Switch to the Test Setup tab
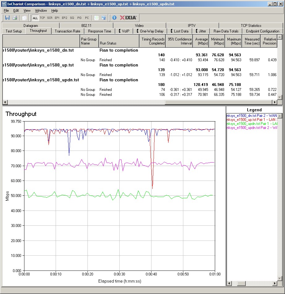This screenshot has width=285, height=294. (14, 31)
